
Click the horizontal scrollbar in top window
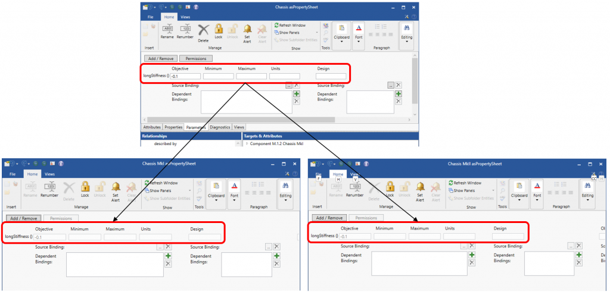click(268, 120)
